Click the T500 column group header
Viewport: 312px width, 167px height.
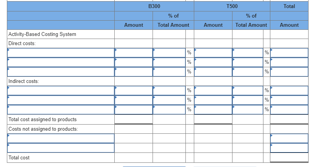click(x=232, y=6)
